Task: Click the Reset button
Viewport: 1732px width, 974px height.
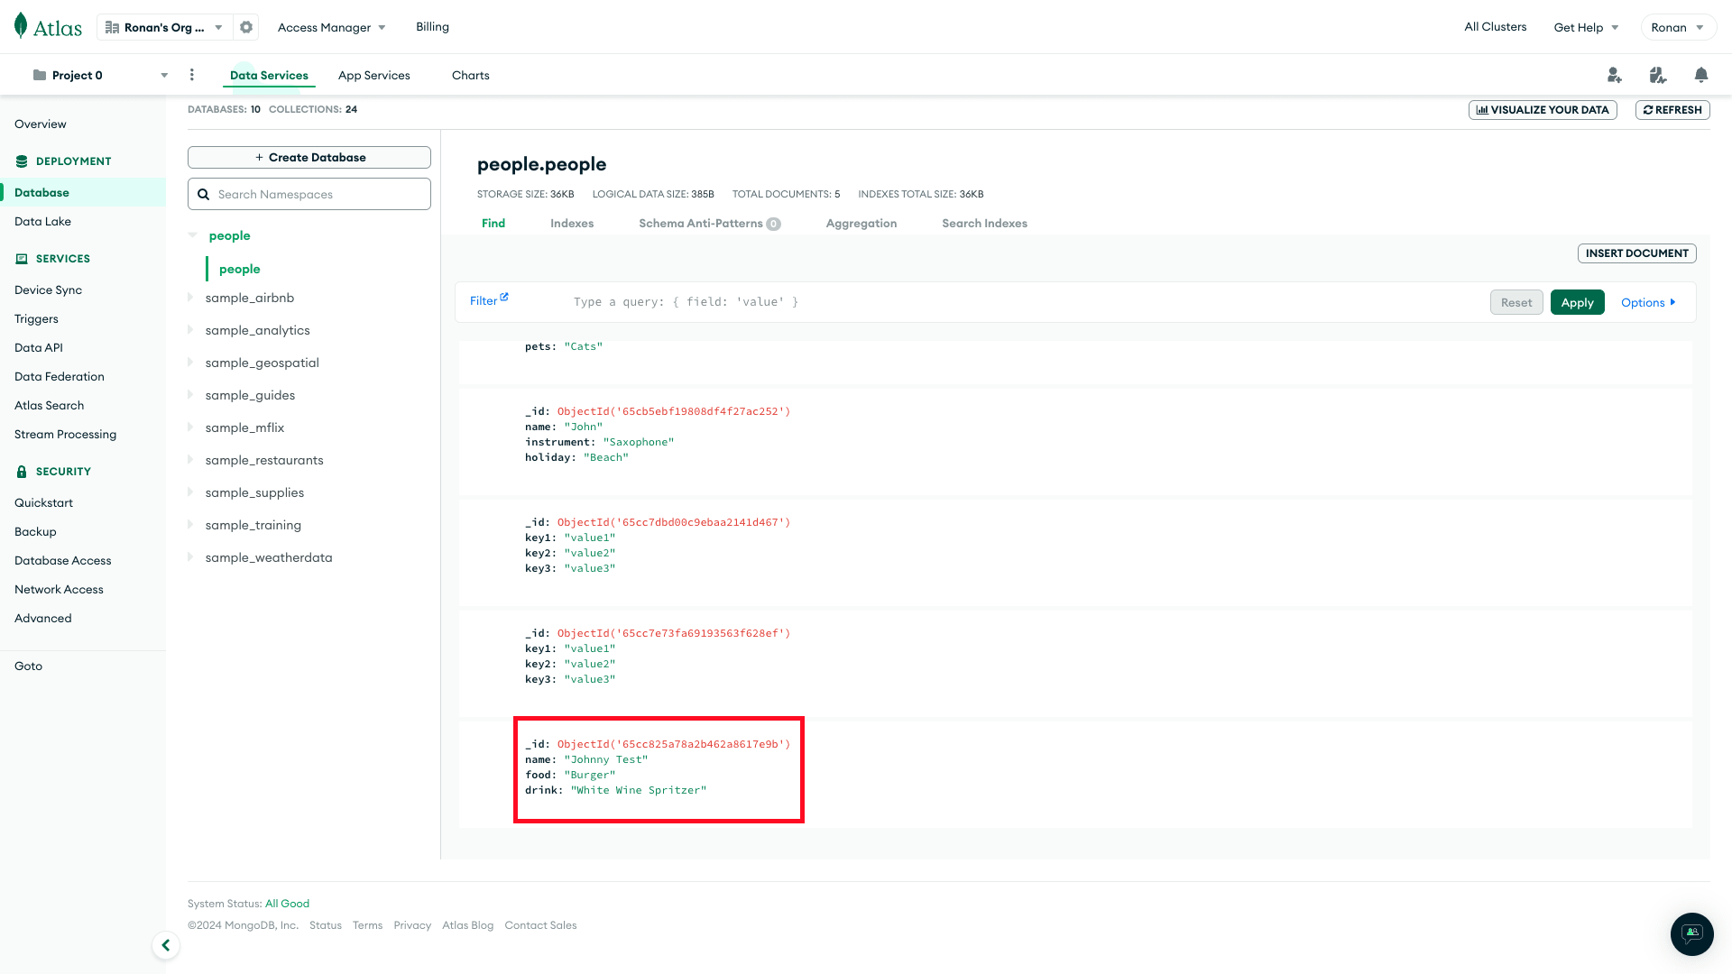Action: point(1516,302)
